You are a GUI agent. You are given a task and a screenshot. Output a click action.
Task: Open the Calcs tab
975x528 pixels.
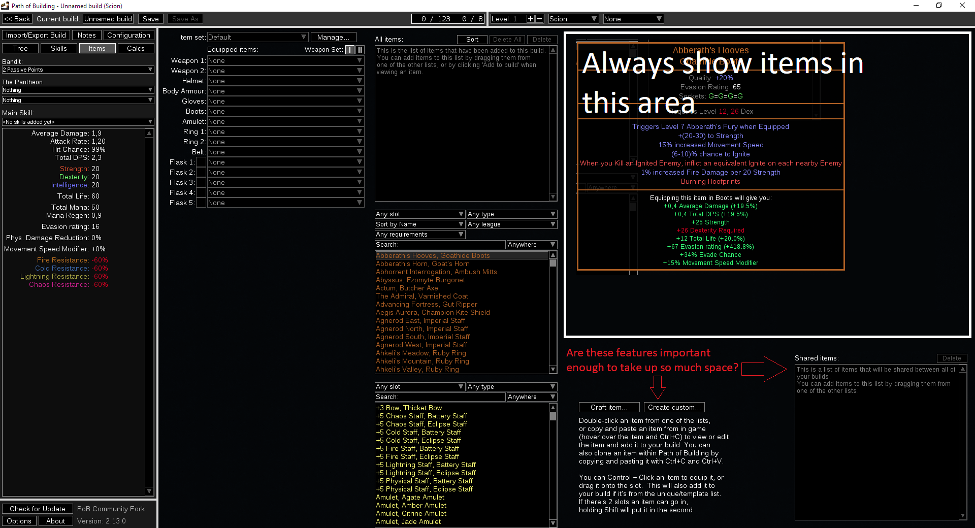136,48
